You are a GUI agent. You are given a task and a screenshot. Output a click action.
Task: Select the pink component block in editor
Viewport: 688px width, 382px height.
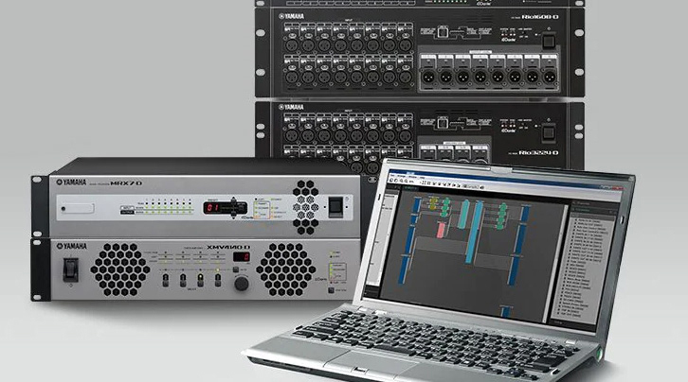coord(441,230)
